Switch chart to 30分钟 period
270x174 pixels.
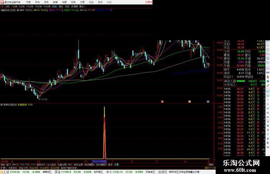38,7
